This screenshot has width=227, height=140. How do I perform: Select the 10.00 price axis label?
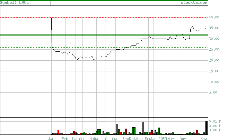click(214, 82)
